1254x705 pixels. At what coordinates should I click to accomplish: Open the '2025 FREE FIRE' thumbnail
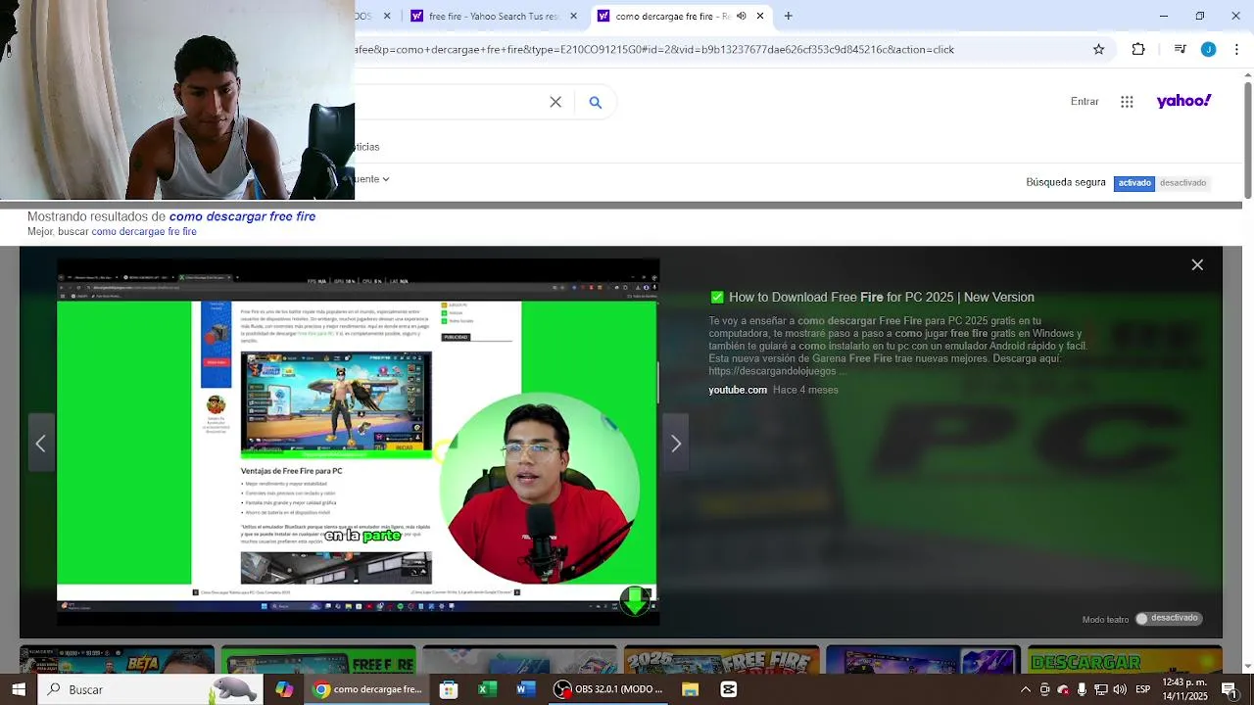coord(721,659)
